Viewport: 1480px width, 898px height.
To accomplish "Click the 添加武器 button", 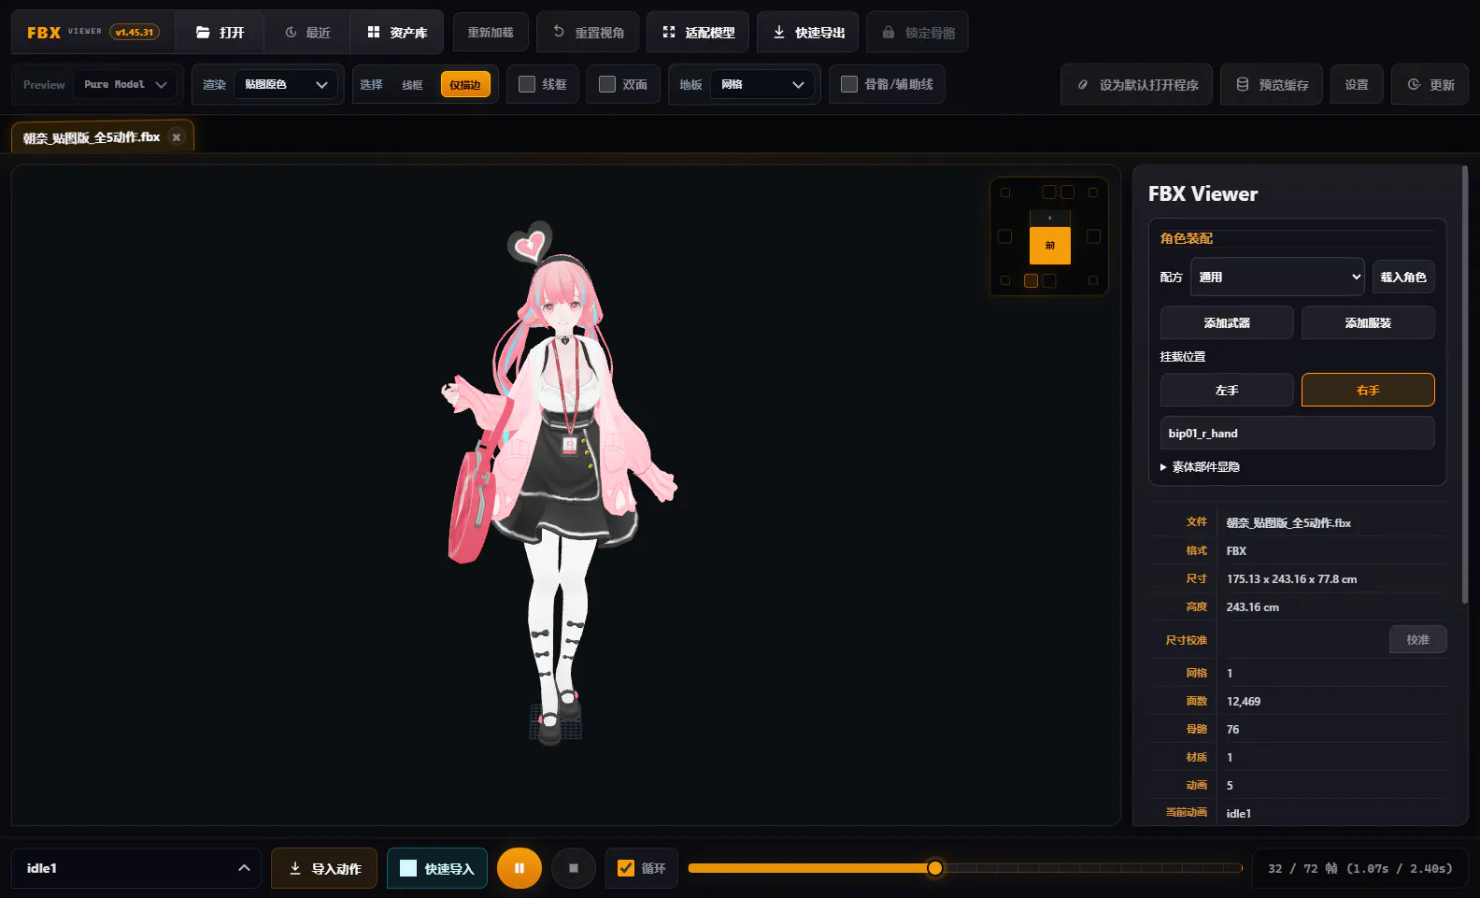I will (1227, 322).
